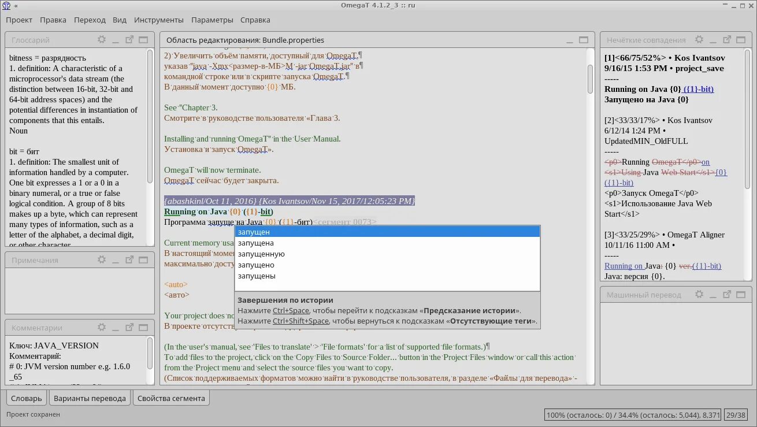Open the Инструменты menu
Screen dimensions: 757x427
159,20
